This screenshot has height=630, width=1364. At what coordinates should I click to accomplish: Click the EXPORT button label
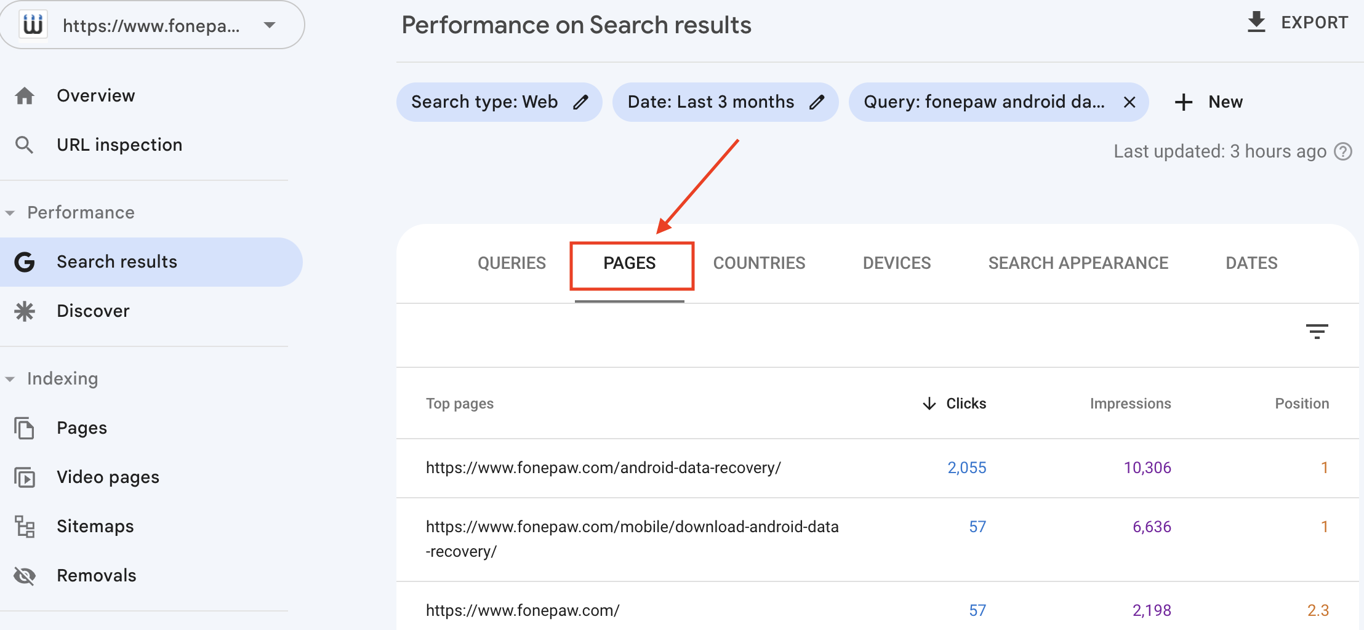point(1314,23)
